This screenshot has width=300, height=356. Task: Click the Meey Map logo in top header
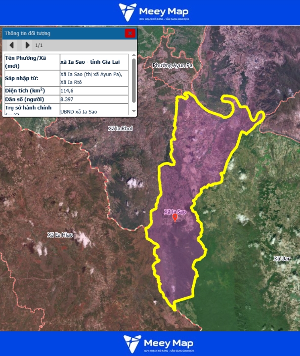154,12
